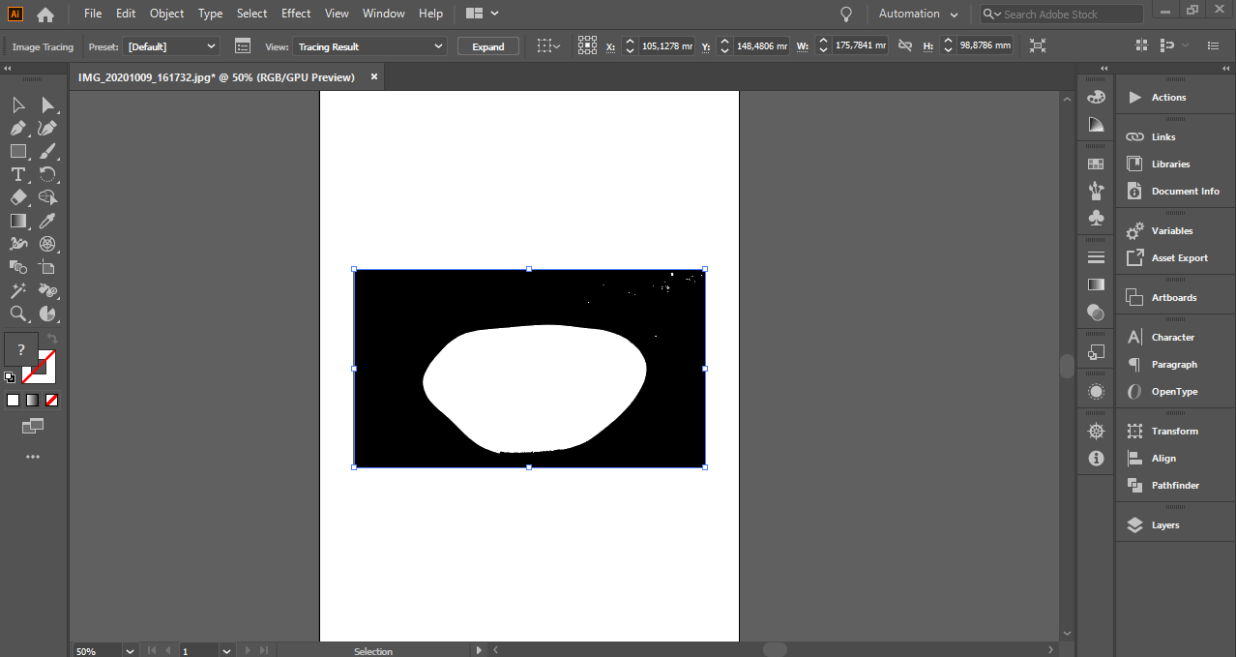The image size is (1236, 657).
Task: Click the Expand button
Action: point(488,46)
